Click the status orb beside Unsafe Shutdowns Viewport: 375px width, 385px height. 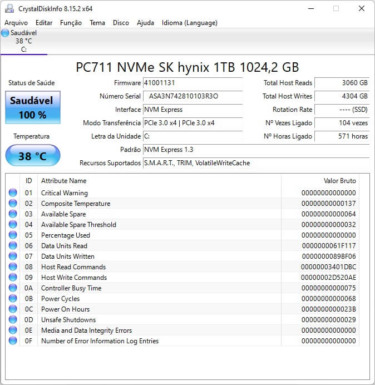(x=13, y=320)
